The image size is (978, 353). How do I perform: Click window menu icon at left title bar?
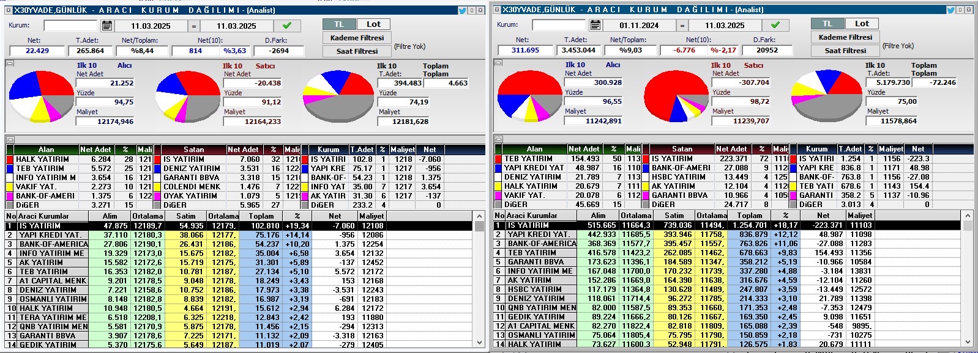8,10
